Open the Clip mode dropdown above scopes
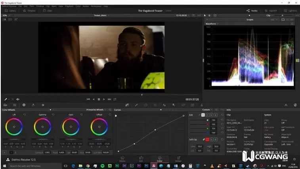The height and width of the screenshot is (169, 300). pos(269,15)
